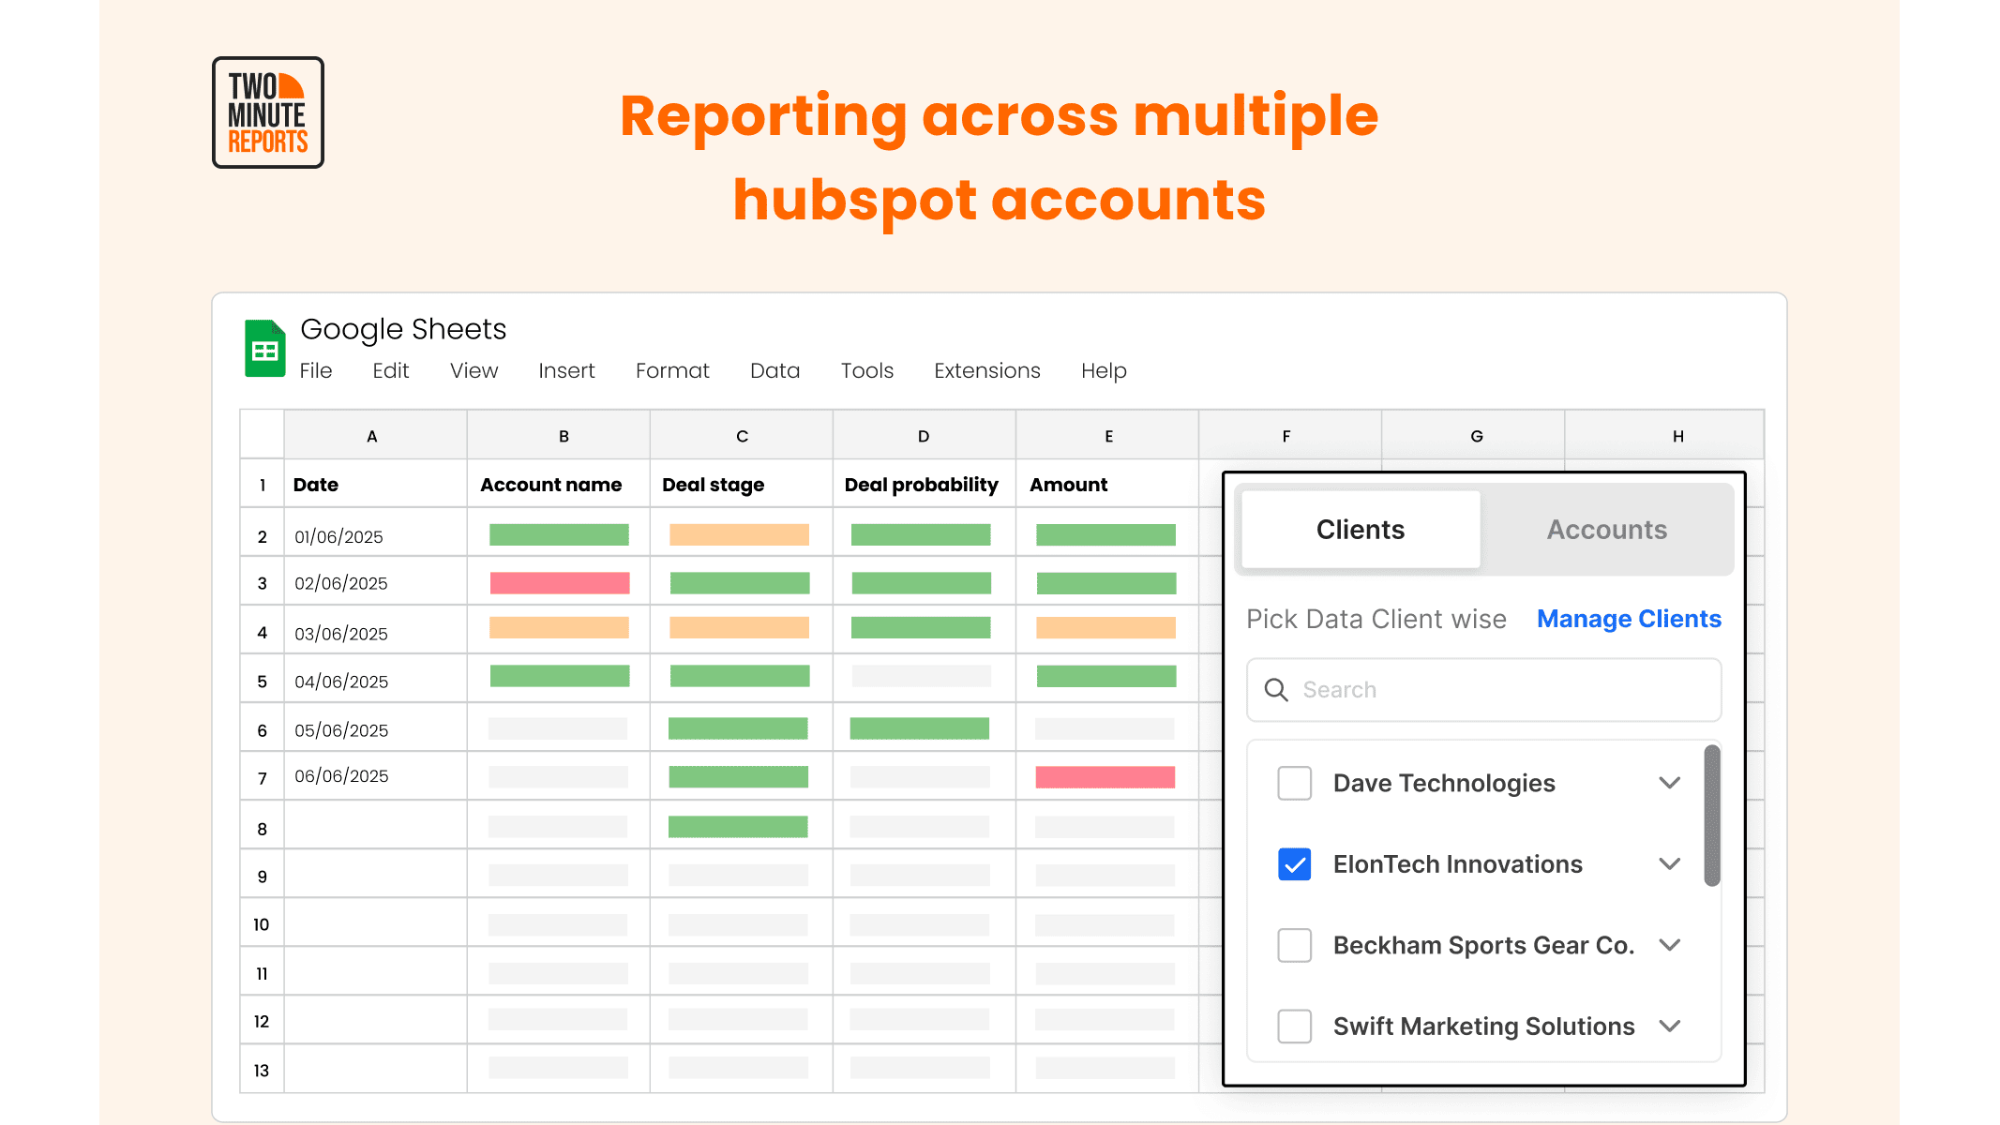Image resolution: width=2000 pixels, height=1125 pixels.
Task: Check the Beckham Sports Gear Co. checkbox
Action: click(x=1294, y=945)
